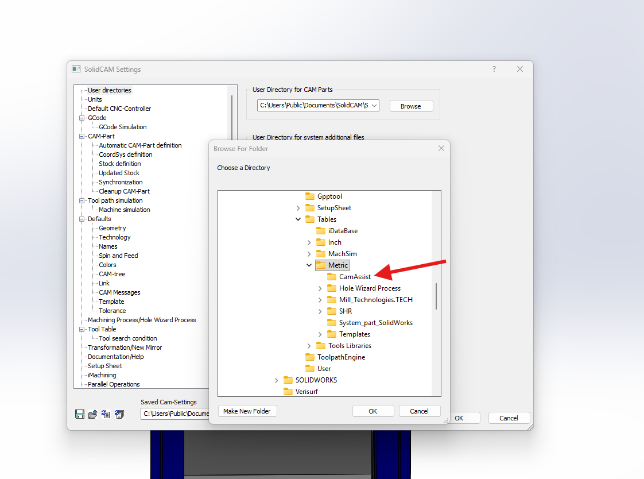Select the User folder in the tree
This screenshot has height=479, width=644.
click(324, 369)
